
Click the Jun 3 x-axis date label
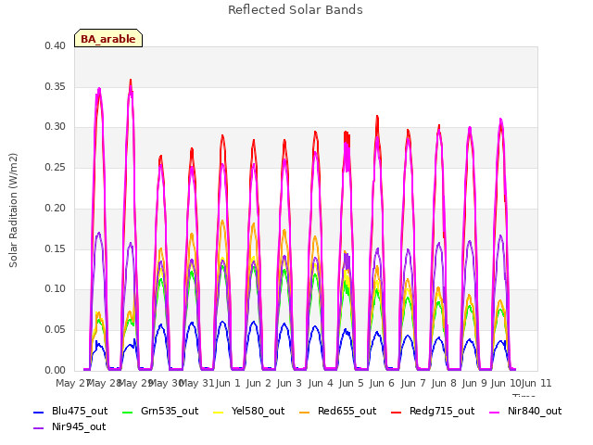289,383
